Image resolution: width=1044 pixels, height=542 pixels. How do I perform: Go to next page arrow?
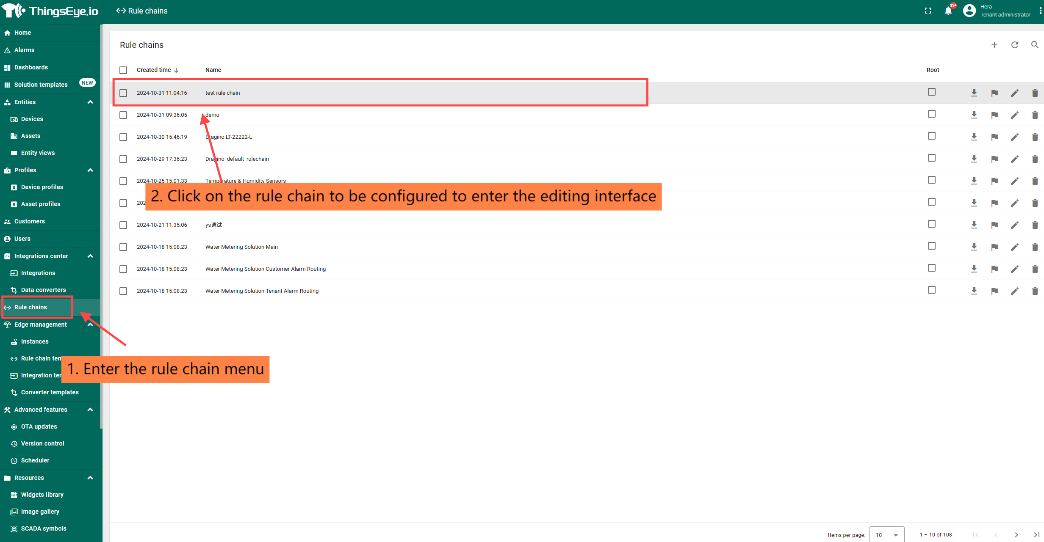pos(1016,535)
